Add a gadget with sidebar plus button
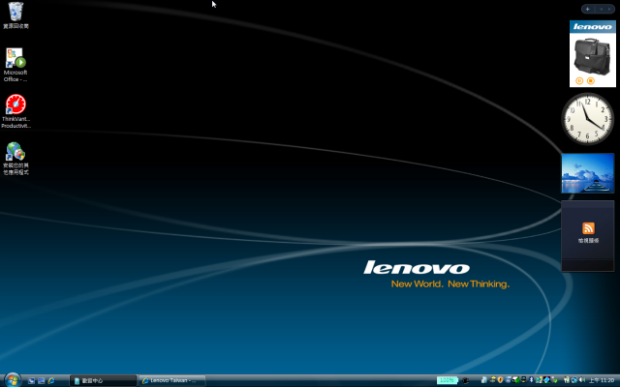This screenshot has width=620, height=387. 588,9
